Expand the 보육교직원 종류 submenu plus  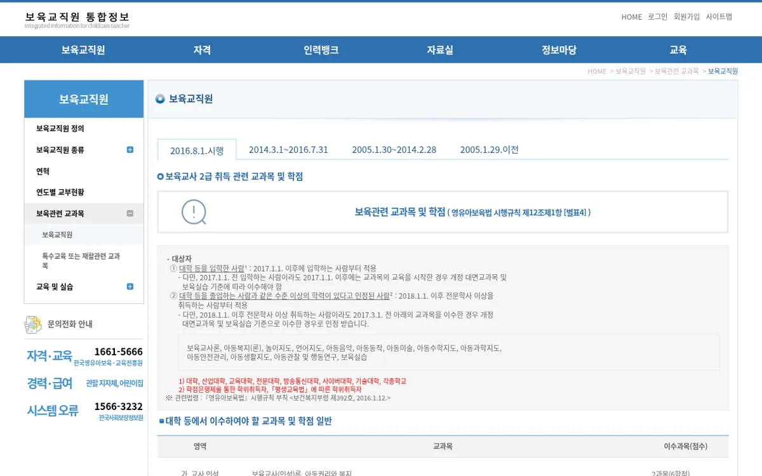pyautogui.click(x=130, y=150)
